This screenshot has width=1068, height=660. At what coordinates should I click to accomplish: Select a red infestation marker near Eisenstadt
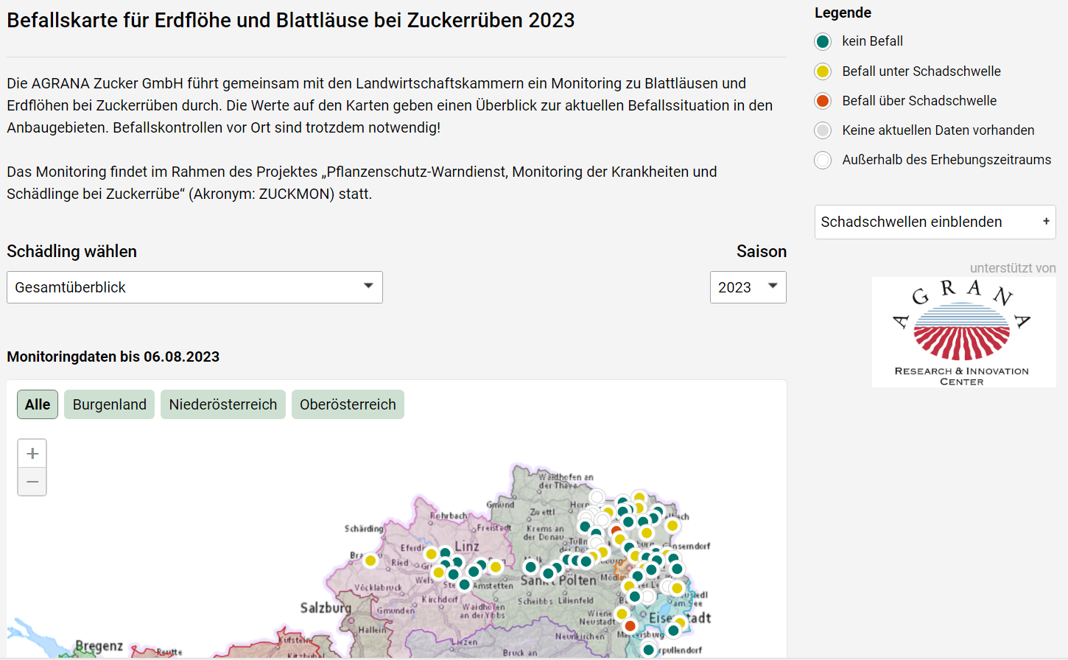pos(630,625)
